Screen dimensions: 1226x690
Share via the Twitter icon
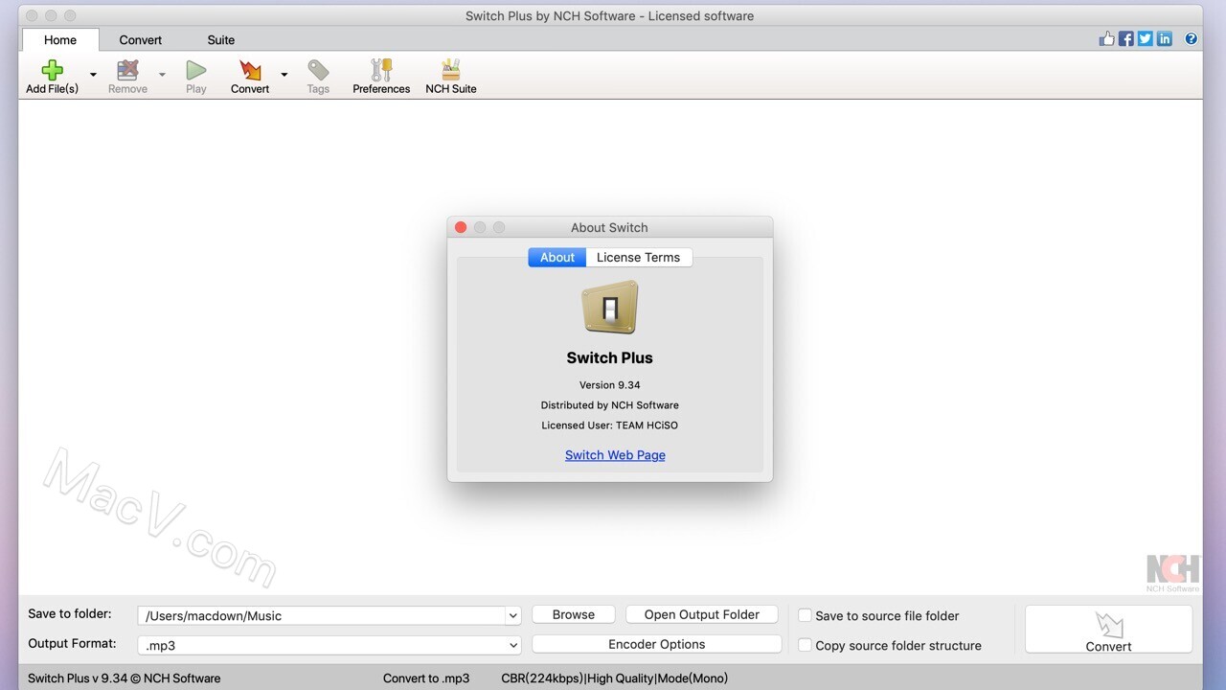point(1146,39)
